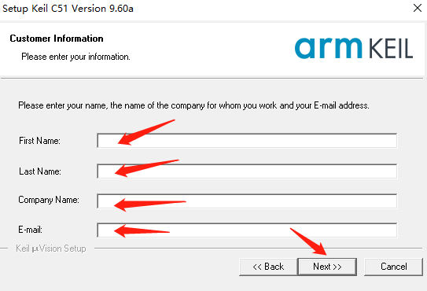Screen dimensions: 427x291
Task: Click the Company Name label
Action: pyautogui.click(x=49, y=200)
